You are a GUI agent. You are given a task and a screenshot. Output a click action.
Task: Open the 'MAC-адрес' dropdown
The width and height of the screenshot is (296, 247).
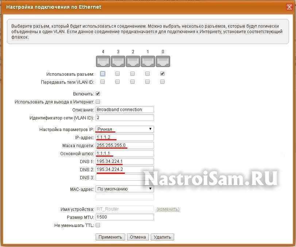pos(125,189)
